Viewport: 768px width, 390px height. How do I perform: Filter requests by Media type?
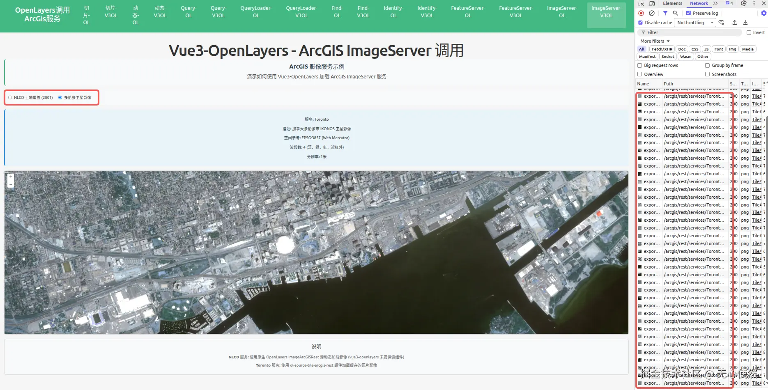pos(748,49)
